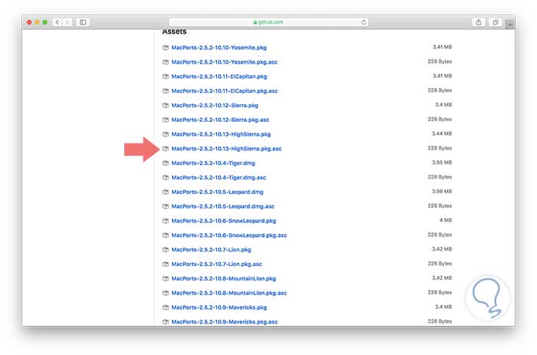Open a new tab with plus button
The width and height of the screenshot is (537, 355).
coord(510,25)
